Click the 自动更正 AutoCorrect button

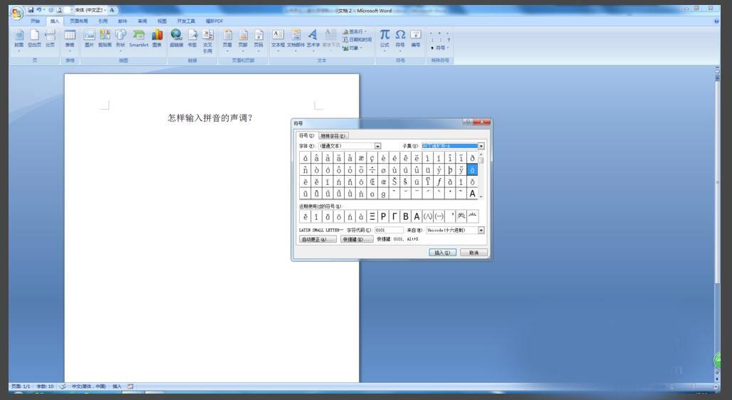point(318,240)
